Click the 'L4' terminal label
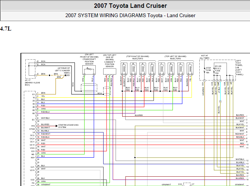 click(34, 132)
